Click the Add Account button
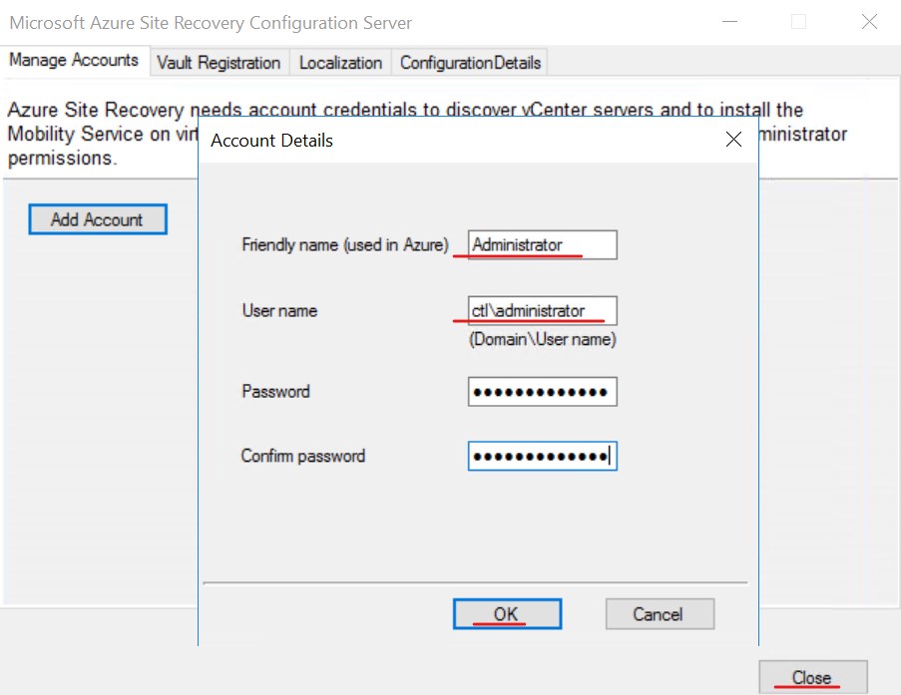This screenshot has width=901, height=695. pyautogui.click(x=98, y=219)
